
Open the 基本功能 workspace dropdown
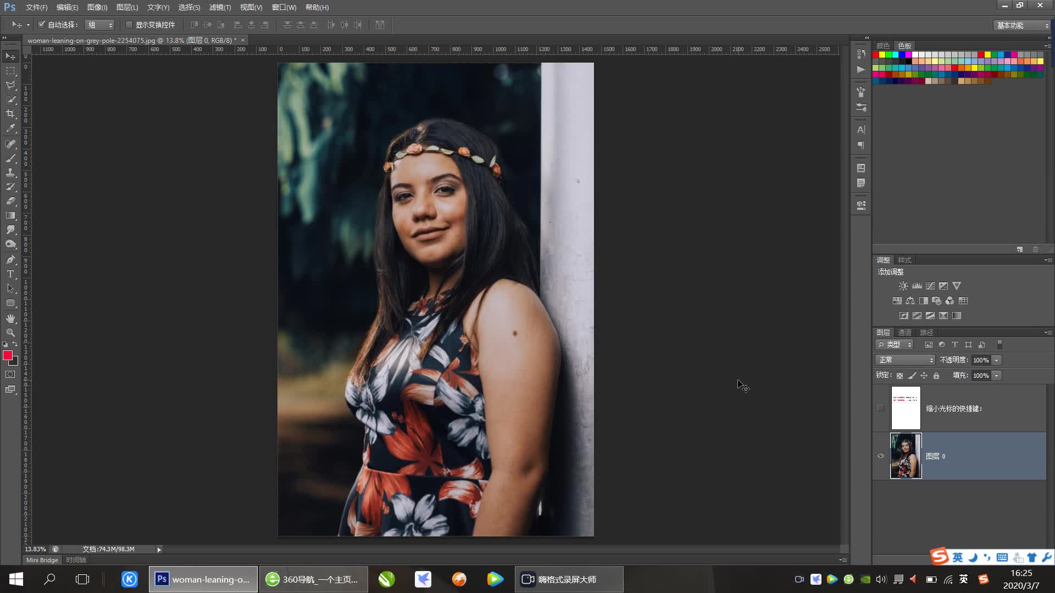click(x=1022, y=25)
